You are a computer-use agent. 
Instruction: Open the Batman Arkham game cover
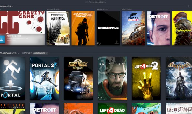pyautogui.click(x=179, y=78)
